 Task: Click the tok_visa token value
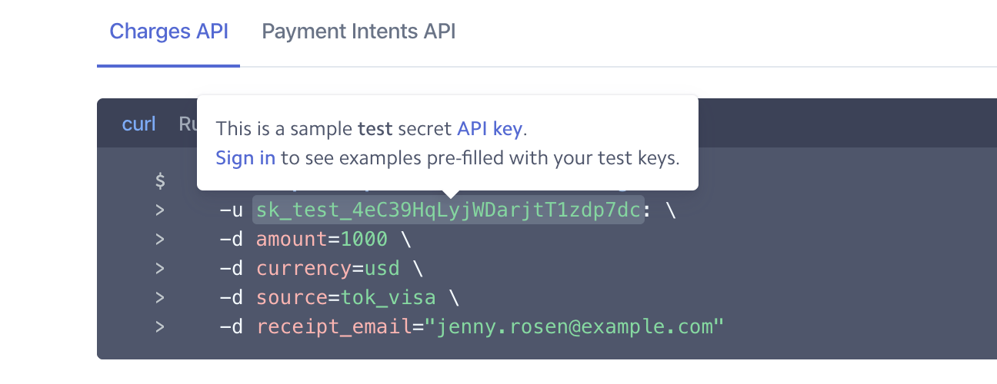click(x=388, y=298)
